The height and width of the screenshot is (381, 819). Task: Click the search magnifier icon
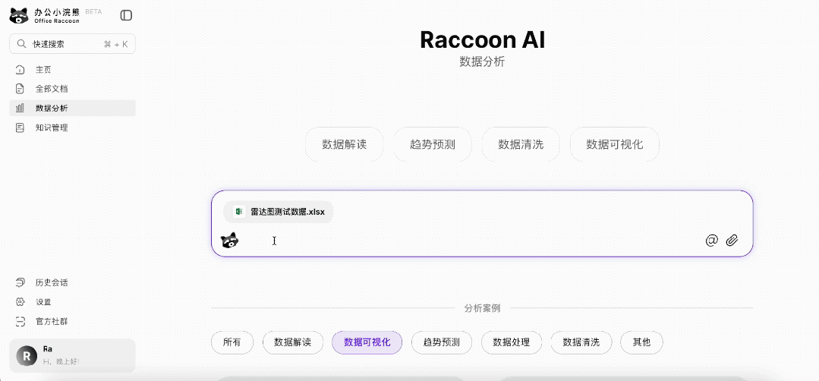(x=22, y=44)
